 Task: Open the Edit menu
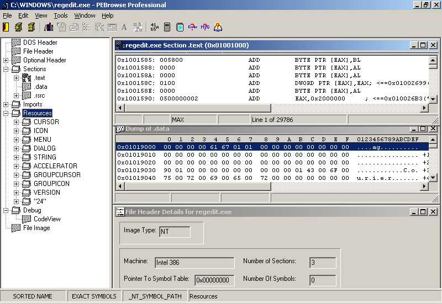pos(23,15)
